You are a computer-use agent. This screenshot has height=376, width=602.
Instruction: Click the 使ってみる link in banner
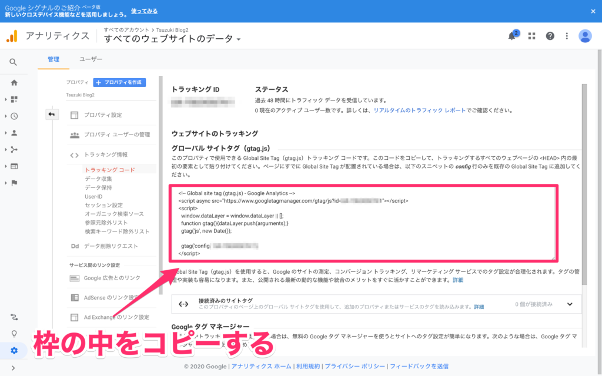tap(145, 11)
